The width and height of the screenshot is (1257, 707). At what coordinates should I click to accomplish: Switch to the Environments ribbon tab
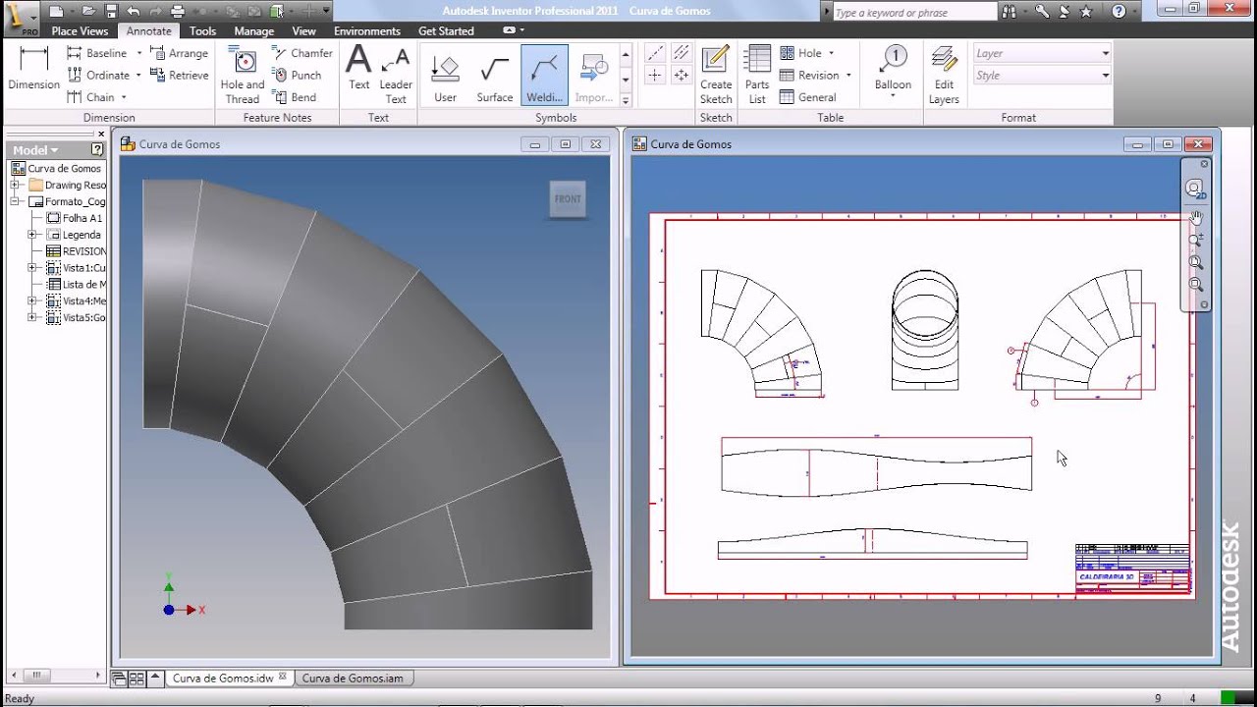[367, 31]
